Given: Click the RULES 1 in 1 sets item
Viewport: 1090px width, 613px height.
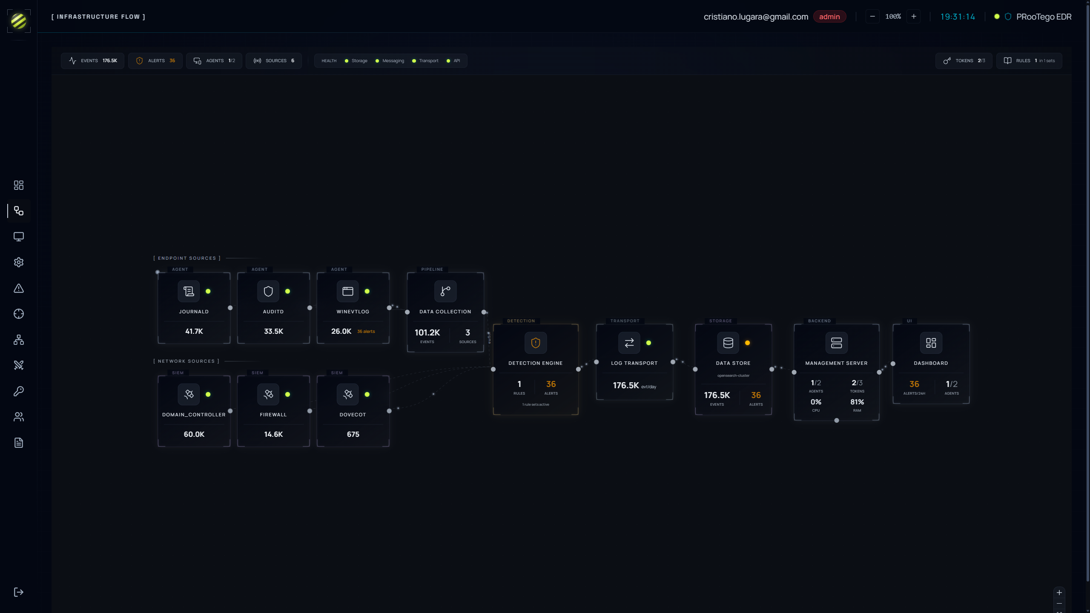Looking at the screenshot, I should (1029, 60).
